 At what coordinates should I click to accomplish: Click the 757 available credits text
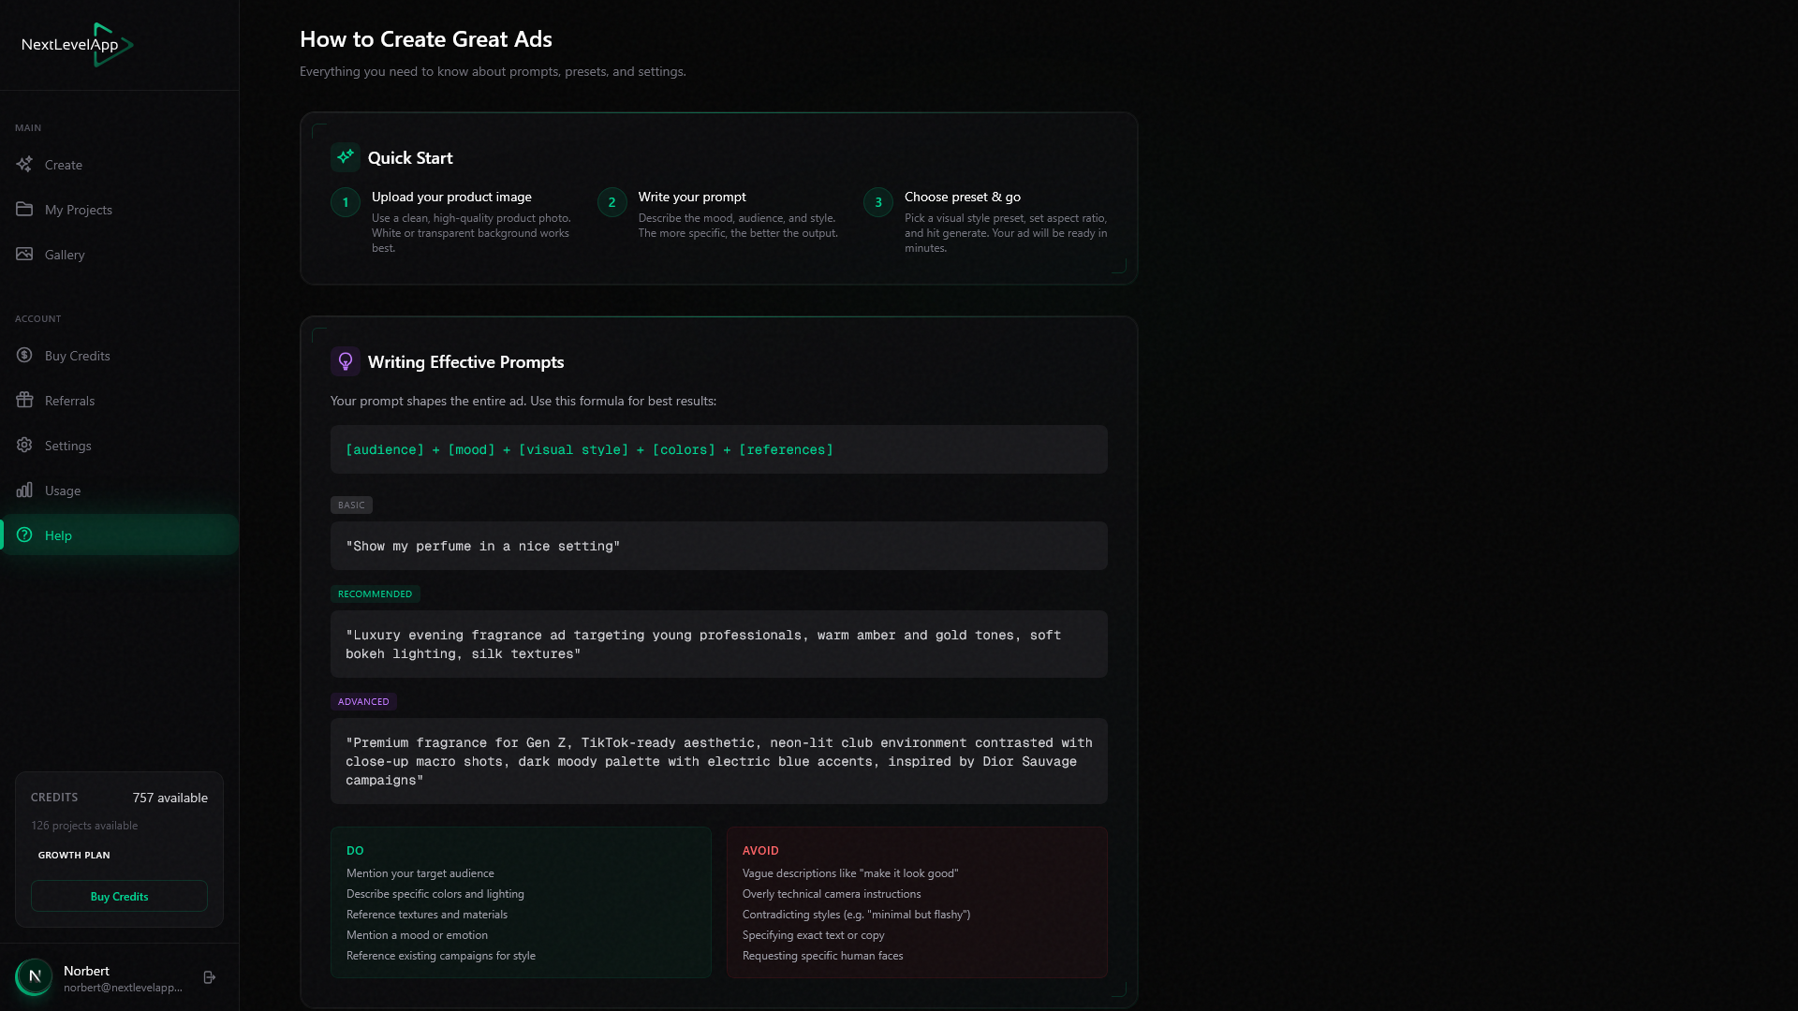[x=169, y=798]
